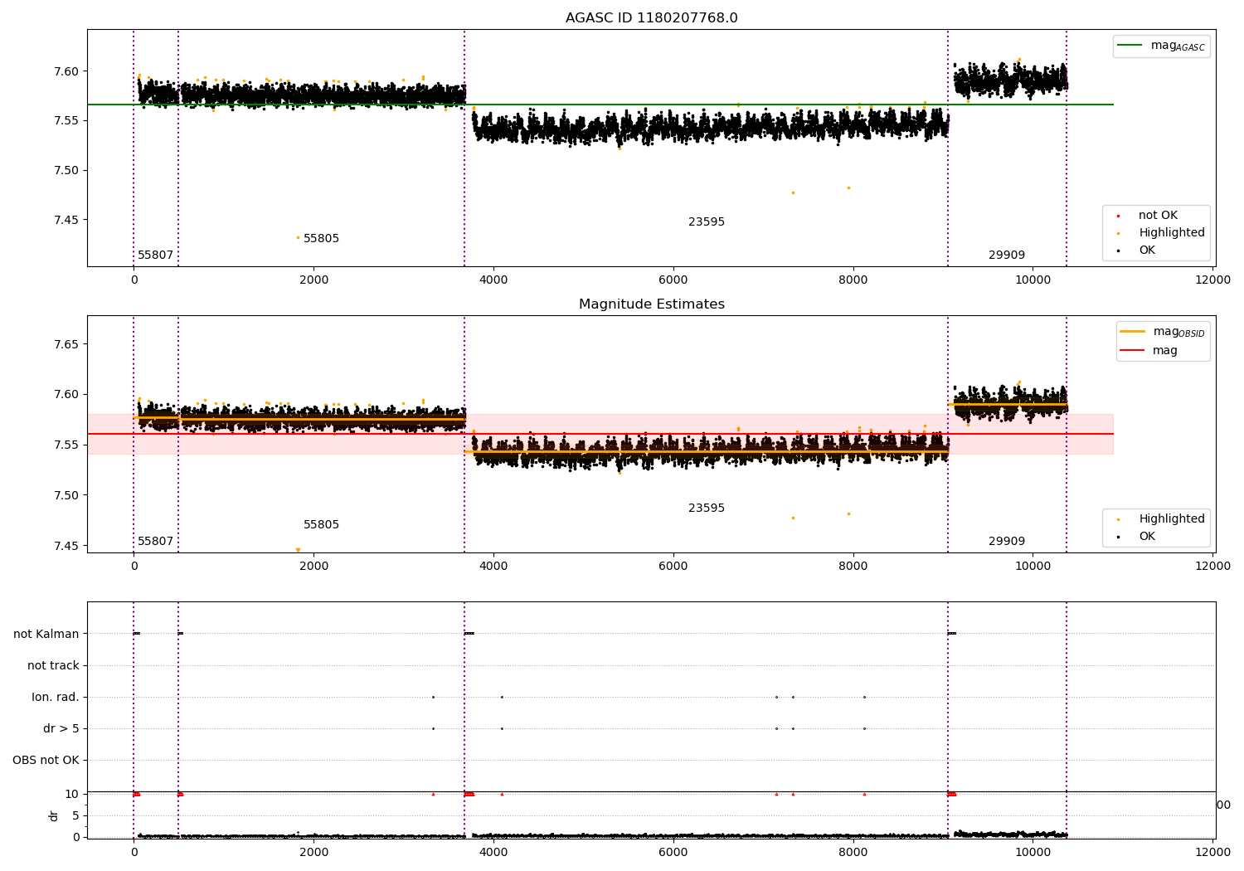This screenshot has height=871, width=1244.
Task: Click the 'not Kalman' axis label
Action: tap(46, 634)
